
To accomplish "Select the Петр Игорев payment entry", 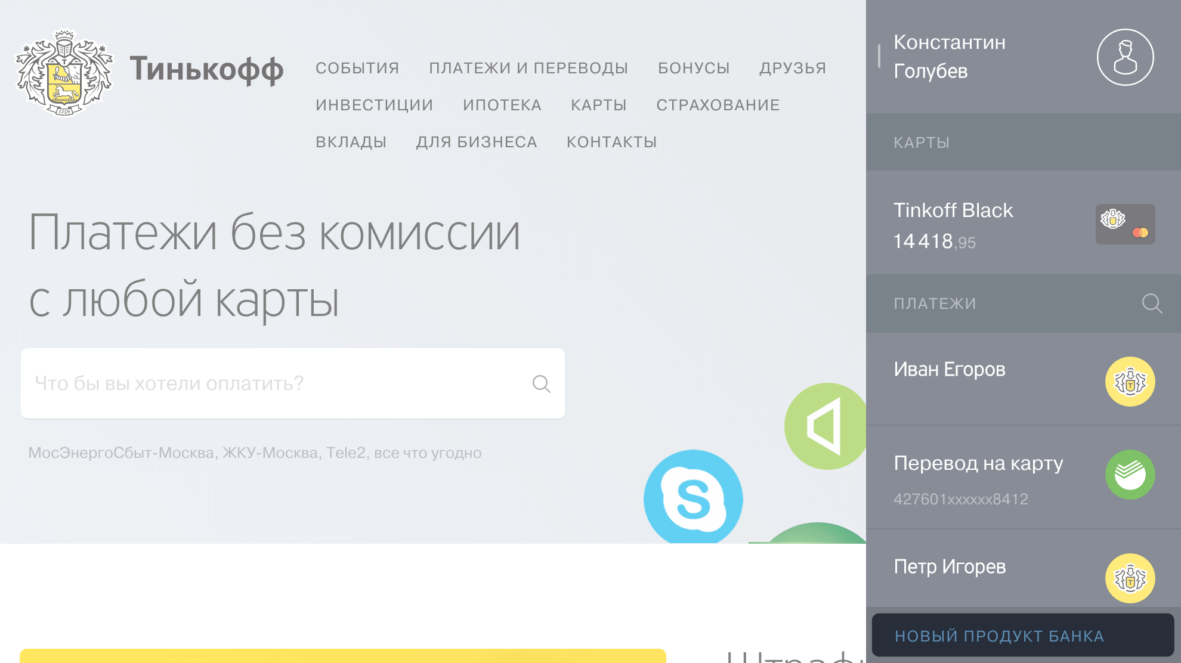I will [1024, 568].
